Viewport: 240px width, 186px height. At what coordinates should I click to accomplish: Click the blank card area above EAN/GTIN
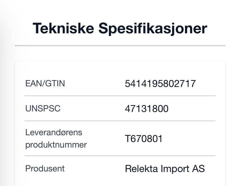click(120, 69)
